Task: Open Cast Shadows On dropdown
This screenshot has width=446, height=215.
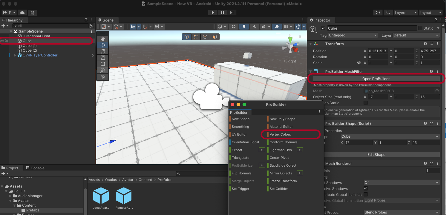Action: pos(401,182)
